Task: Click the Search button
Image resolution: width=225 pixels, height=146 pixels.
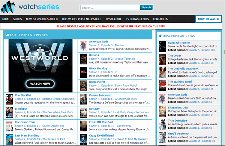Action: coord(146,8)
